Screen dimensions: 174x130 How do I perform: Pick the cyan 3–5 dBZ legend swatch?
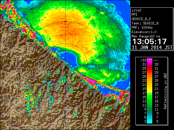(x=150, y=122)
